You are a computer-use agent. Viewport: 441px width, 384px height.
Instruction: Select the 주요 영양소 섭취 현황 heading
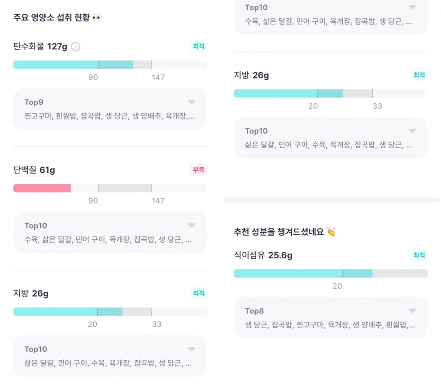(x=52, y=18)
